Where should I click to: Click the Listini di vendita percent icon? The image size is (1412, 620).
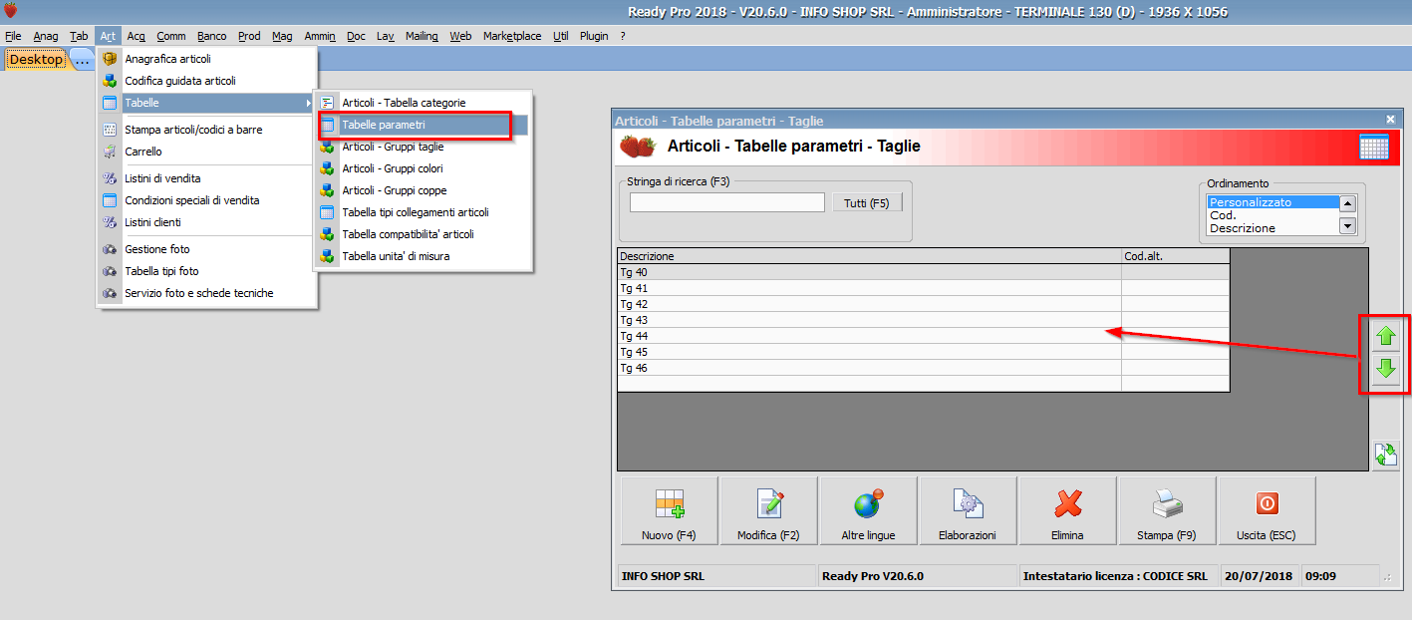click(x=110, y=178)
